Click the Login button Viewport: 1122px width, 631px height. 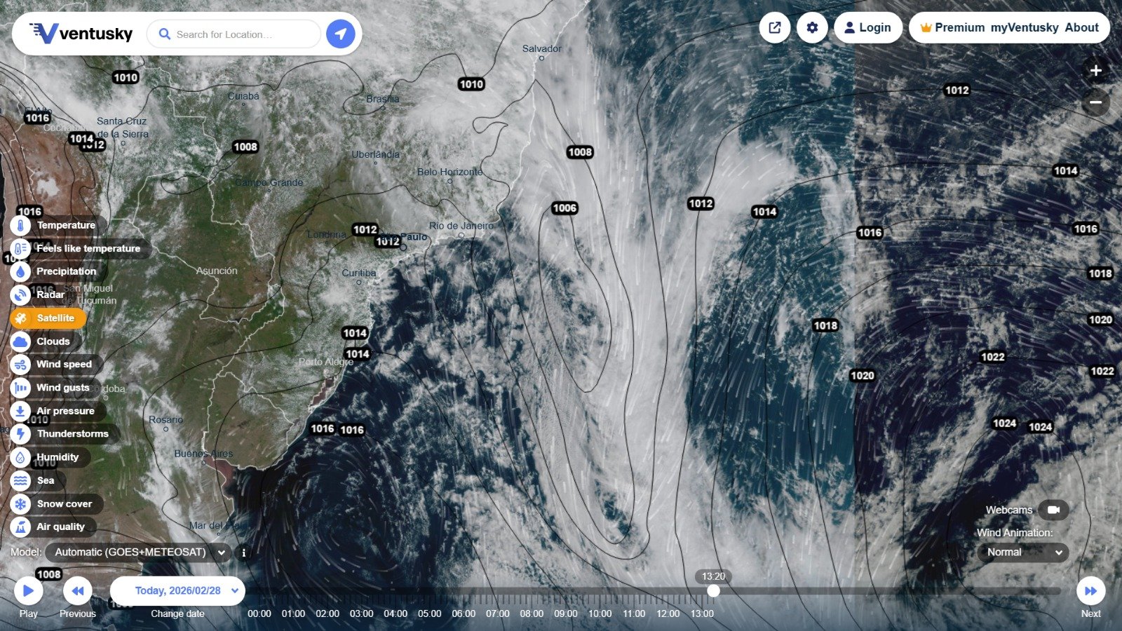pyautogui.click(x=867, y=28)
